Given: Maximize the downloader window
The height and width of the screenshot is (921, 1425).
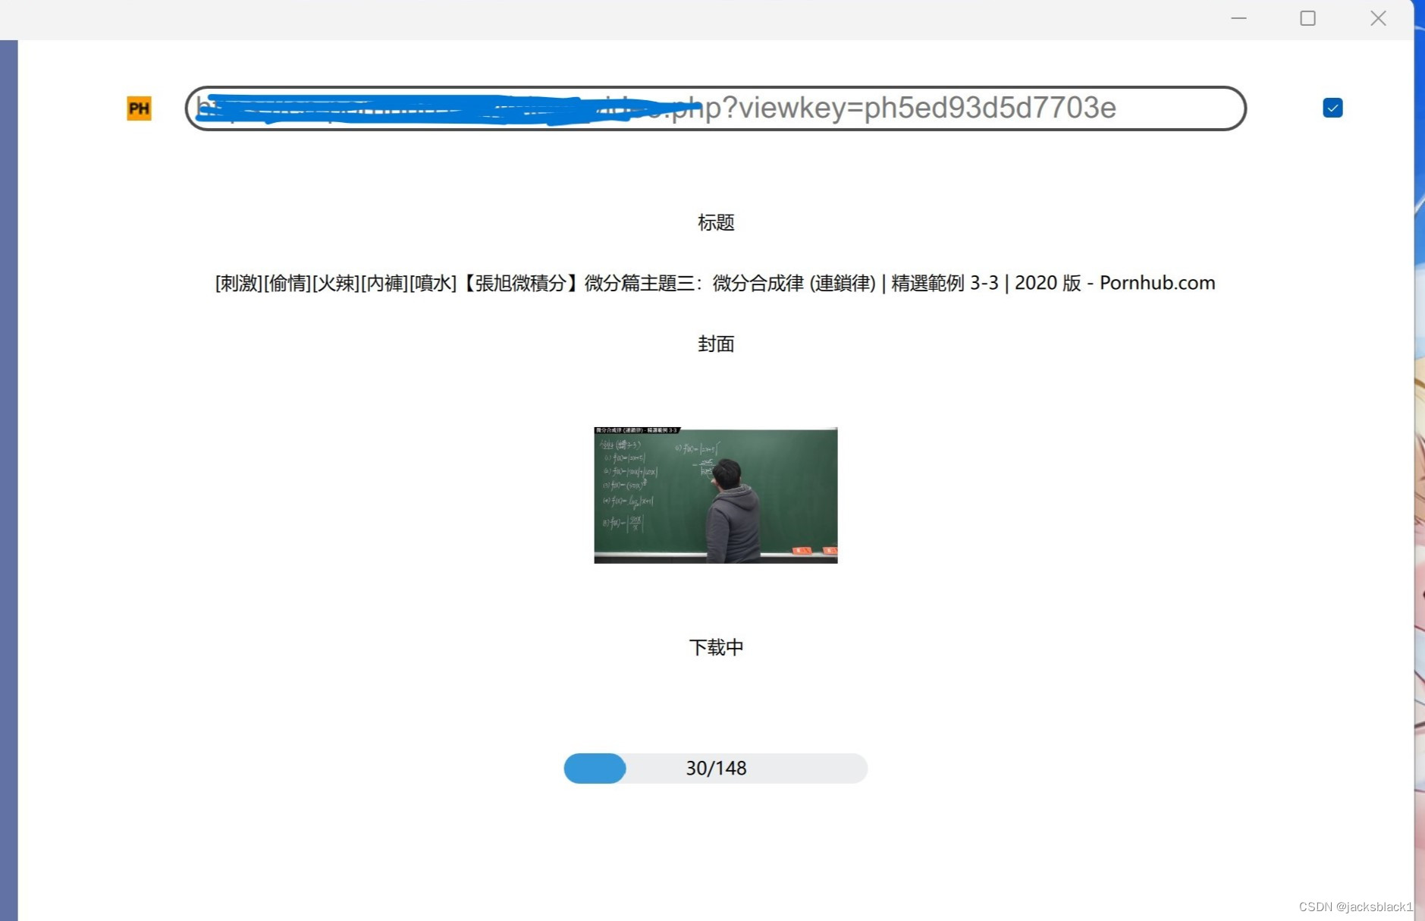Looking at the screenshot, I should [x=1307, y=18].
